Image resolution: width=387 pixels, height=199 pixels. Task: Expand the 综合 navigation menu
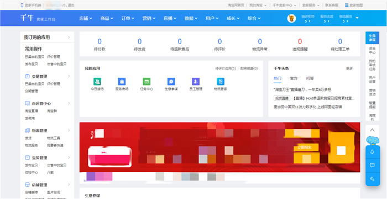click(254, 18)
